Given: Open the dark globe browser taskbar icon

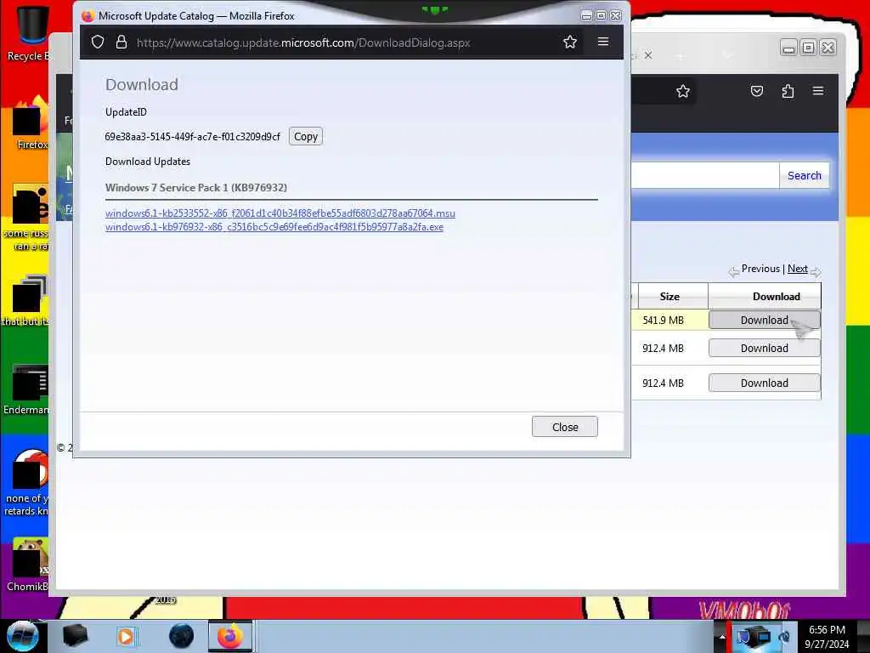Looking at the screenshot, I should (181, 636).
